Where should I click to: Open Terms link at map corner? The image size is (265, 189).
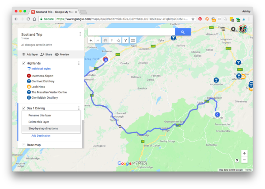tap(248, 170)
